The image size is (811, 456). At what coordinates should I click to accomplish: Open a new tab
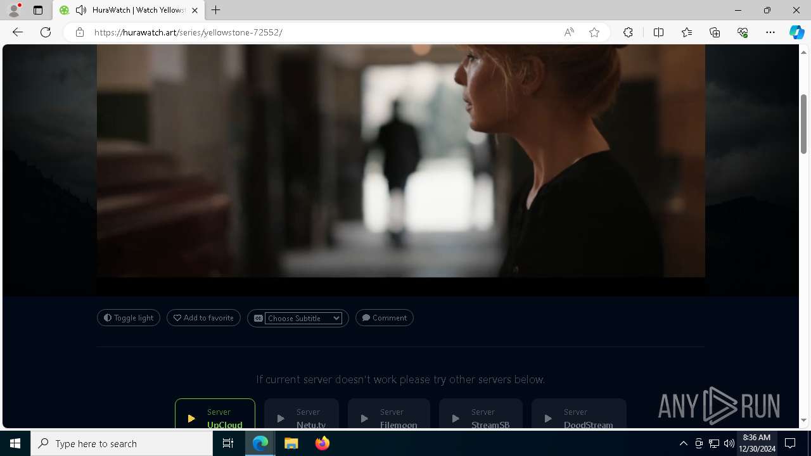[x=216, y=10]
